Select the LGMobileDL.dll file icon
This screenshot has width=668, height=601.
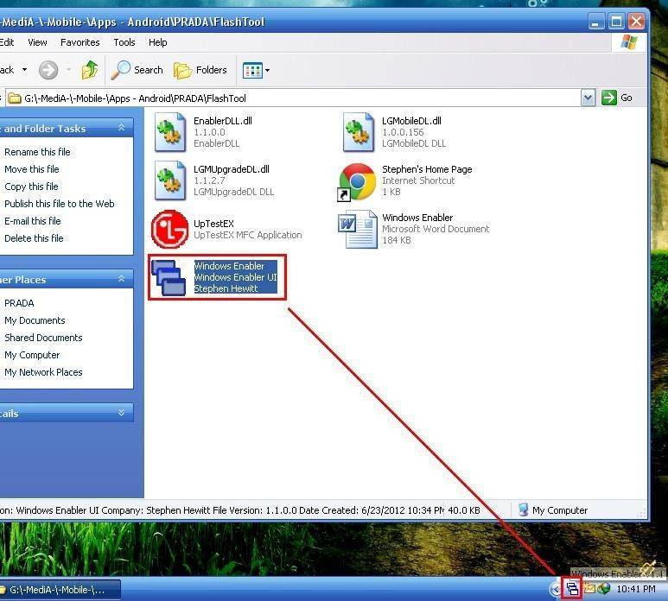coord(359,132)
